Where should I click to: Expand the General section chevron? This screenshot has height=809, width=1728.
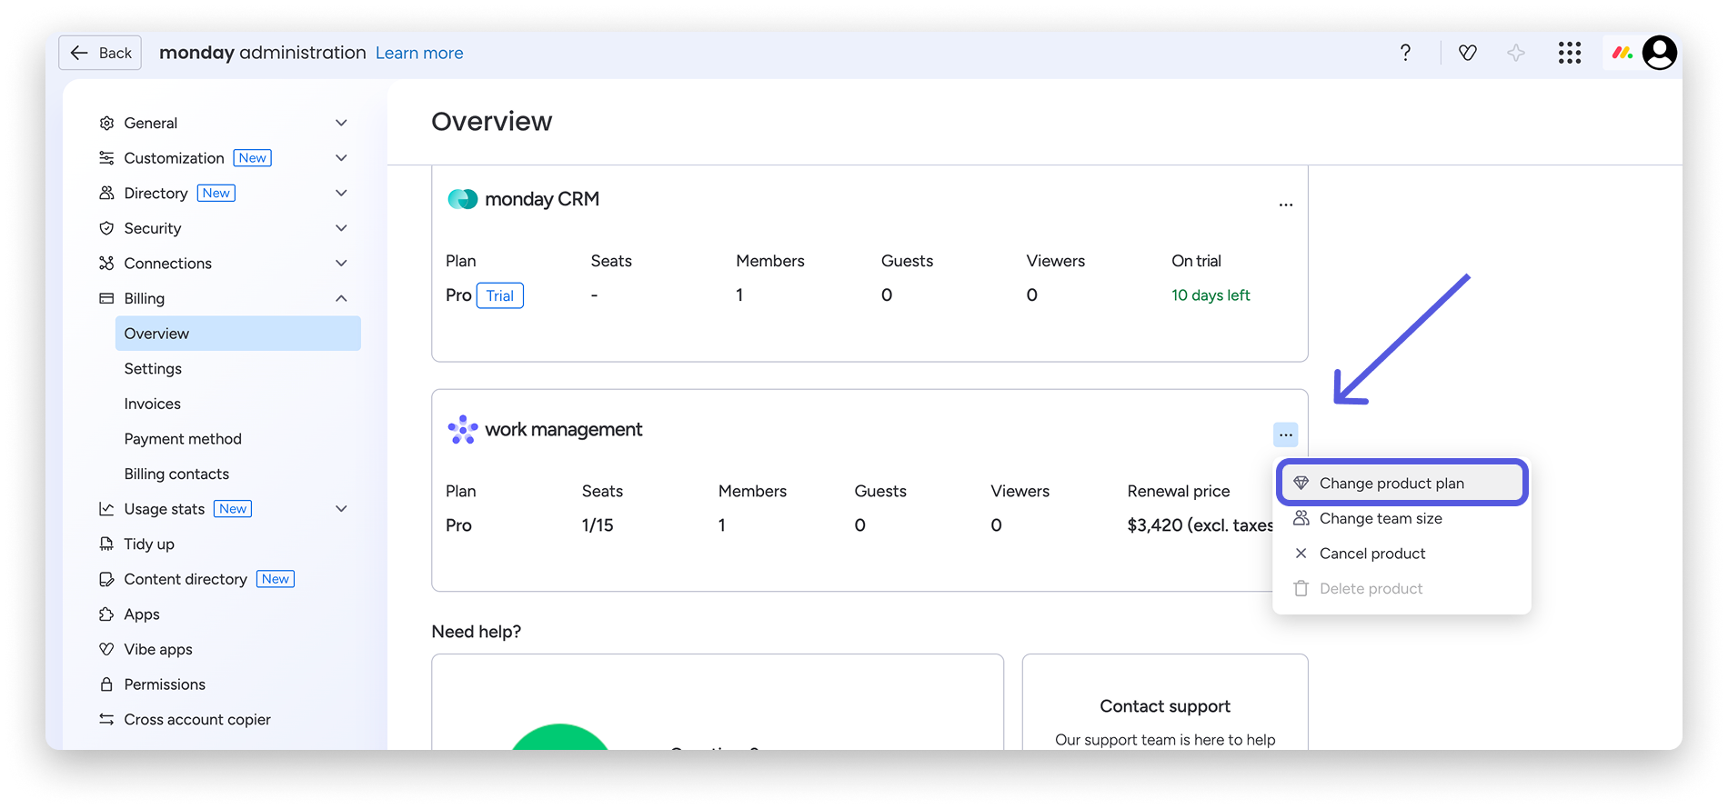(x=341, y=123)
